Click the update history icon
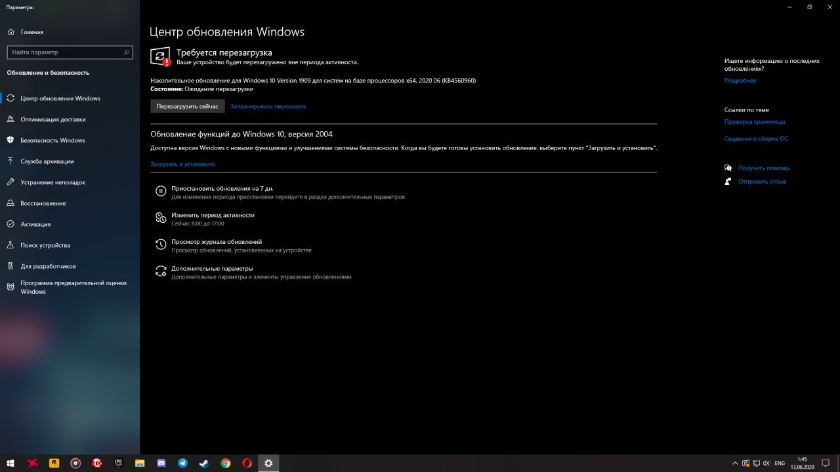The height and width of the screenshot is (472, 840). (x=161, y=245)
